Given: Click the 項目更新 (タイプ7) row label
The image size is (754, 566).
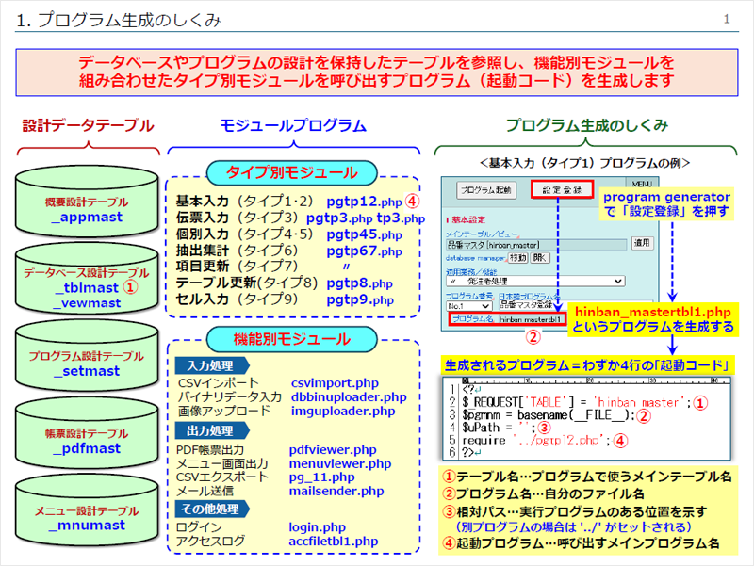Looking at the screenshot, I should click(x=238, y=266).
